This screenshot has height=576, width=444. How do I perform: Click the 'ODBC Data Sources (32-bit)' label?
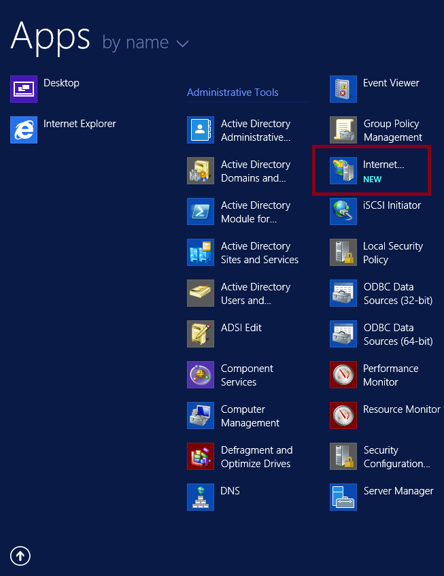(398, 294)
